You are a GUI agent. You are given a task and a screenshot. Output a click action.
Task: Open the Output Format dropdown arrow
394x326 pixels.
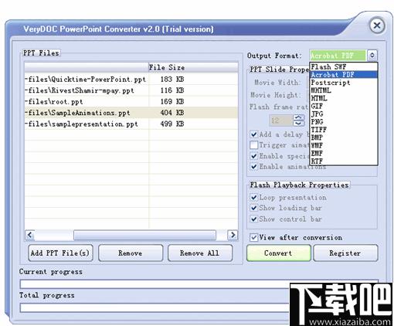coord(372,55)
